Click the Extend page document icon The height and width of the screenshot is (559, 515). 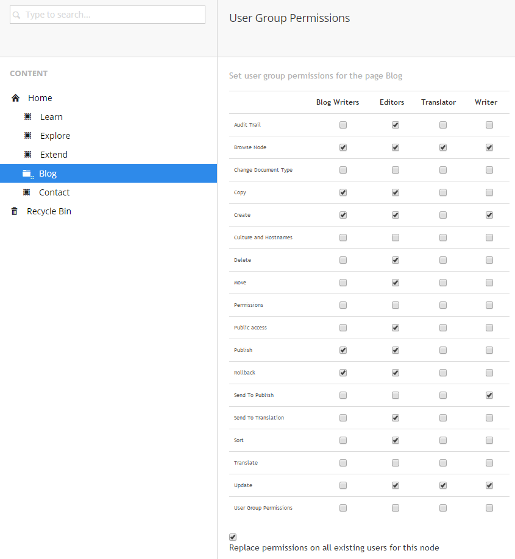click(x=28, y=155)
